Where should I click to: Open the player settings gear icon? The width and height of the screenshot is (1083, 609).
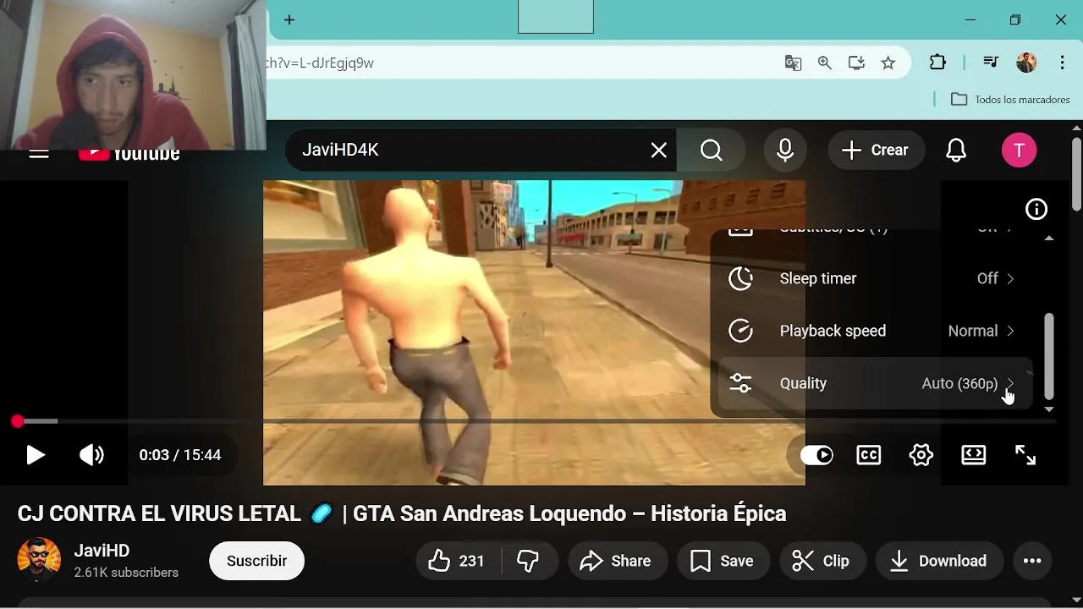(921, 455)
